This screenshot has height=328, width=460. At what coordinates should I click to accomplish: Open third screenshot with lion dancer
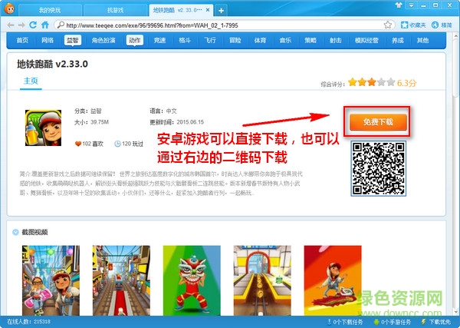click(x=192, y=280)
